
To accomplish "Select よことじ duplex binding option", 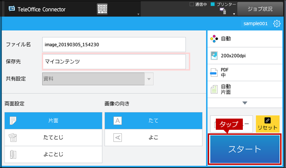I will pos(53,155).
